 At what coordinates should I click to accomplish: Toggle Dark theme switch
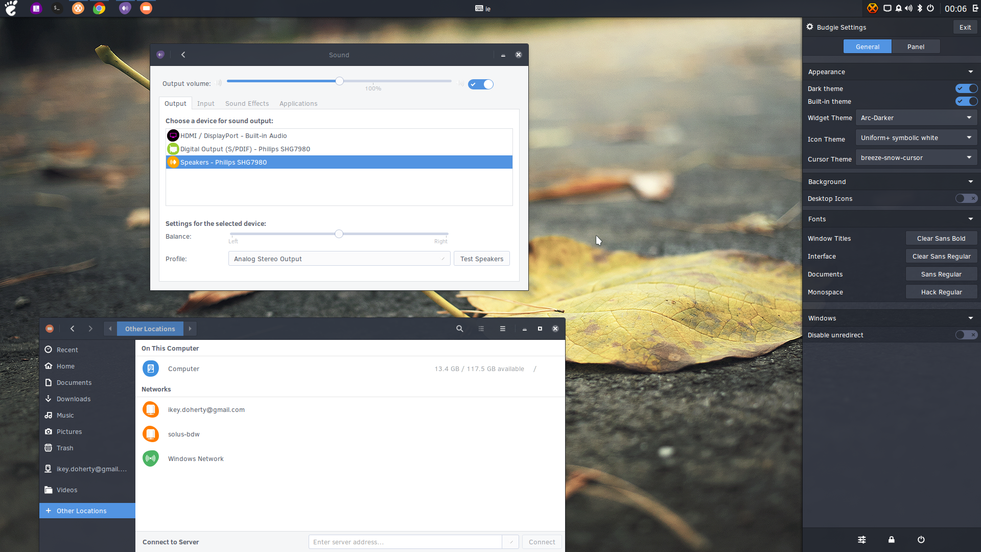[966, 88]
